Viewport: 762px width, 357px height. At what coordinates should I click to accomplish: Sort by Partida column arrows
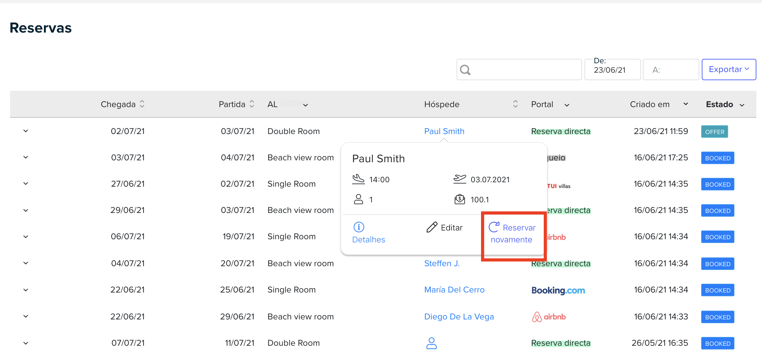251,104
